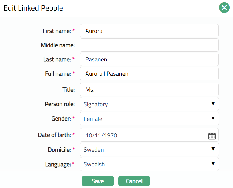The width and height of the screenshot is (233, 188).
Task: Click the Full name text box
Action: [x=149, y=74]
